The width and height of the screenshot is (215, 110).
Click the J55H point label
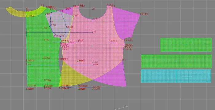coord(47,81)
